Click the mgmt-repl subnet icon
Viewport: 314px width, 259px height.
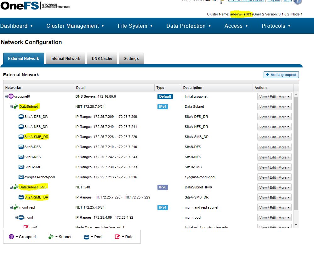point(16,207)
